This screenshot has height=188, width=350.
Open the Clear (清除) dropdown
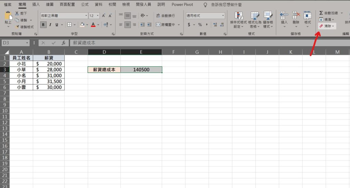[x=327, y=26]
